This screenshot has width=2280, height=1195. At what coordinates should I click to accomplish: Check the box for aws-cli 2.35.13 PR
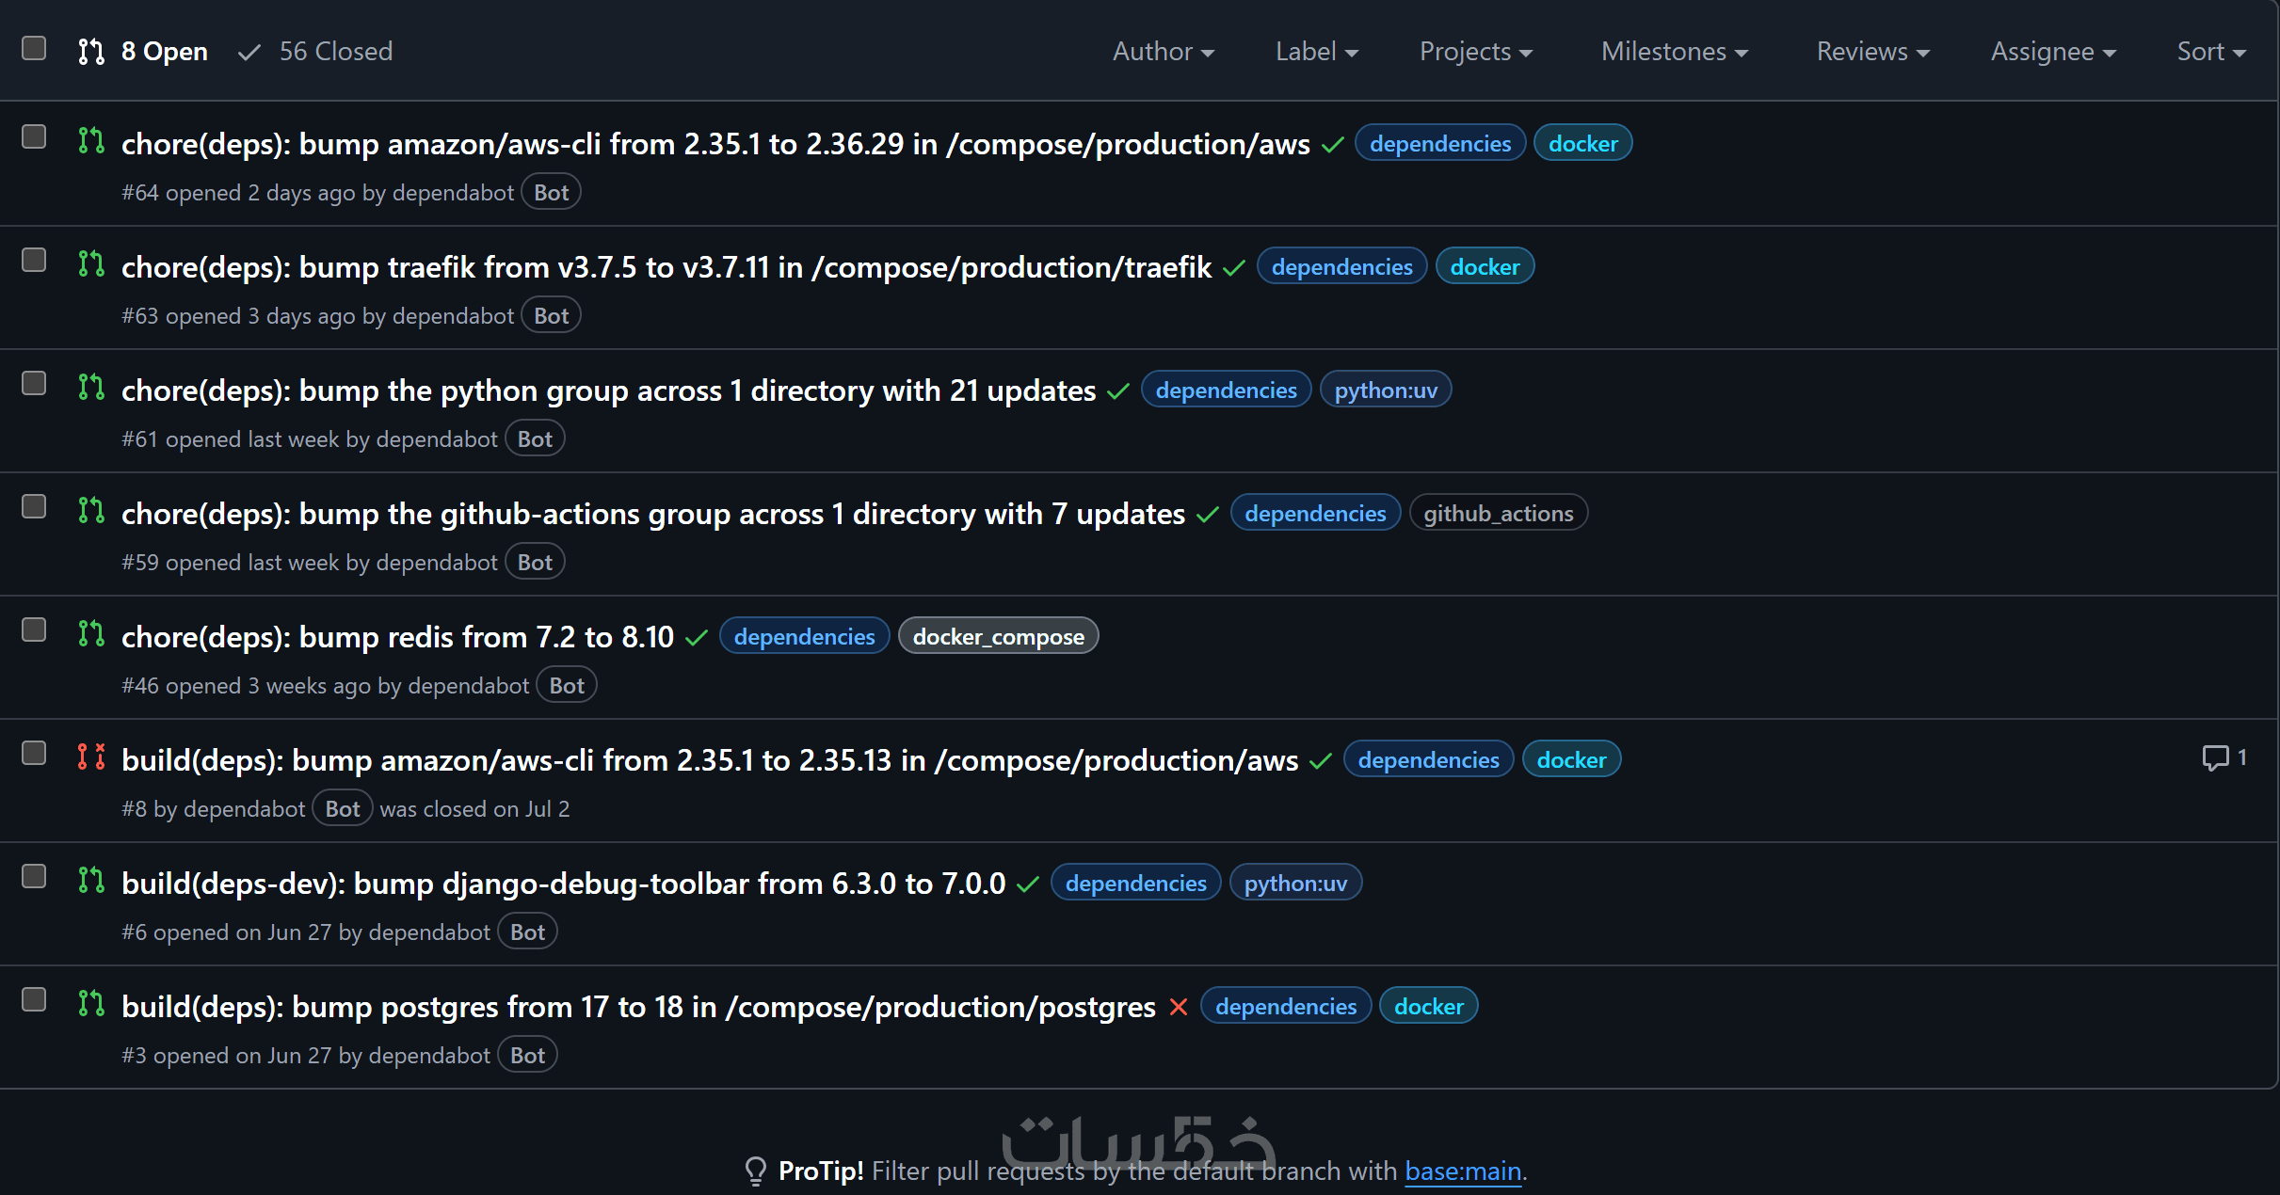(34, 754)
